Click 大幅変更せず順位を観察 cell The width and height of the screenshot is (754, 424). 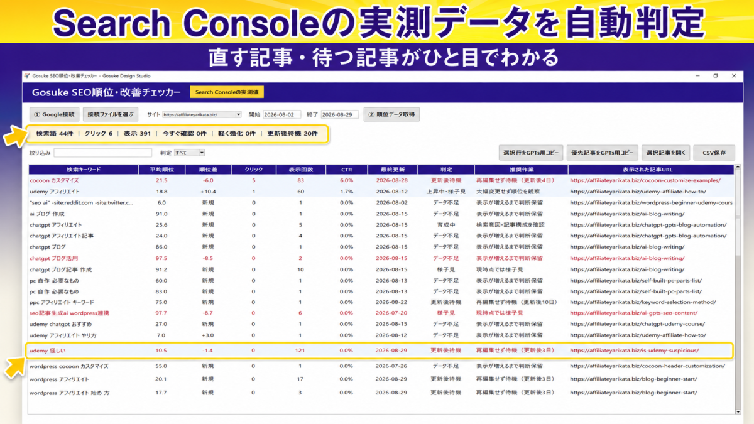(x=510, y=192)
